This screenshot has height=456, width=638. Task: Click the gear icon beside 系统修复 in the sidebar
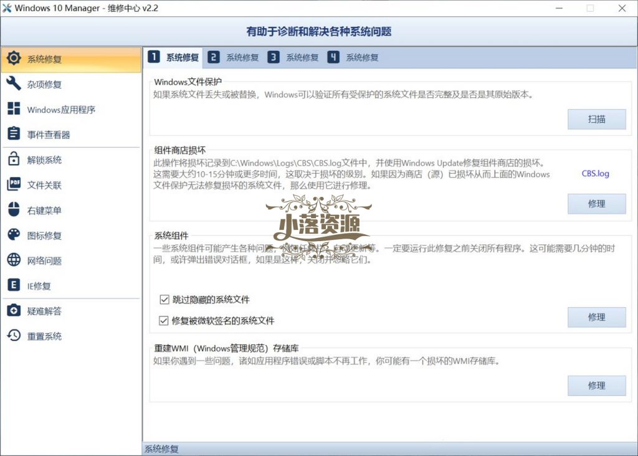pyautogui.click(x=14, y=58)
